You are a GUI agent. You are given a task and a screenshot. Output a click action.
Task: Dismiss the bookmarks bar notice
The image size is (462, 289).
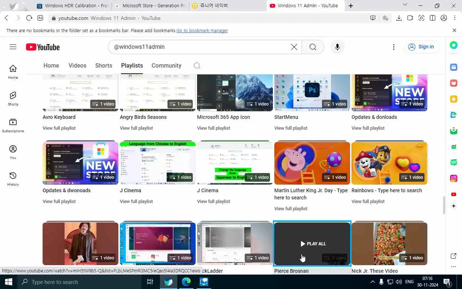pyautogui.click(x=454, y=30)
